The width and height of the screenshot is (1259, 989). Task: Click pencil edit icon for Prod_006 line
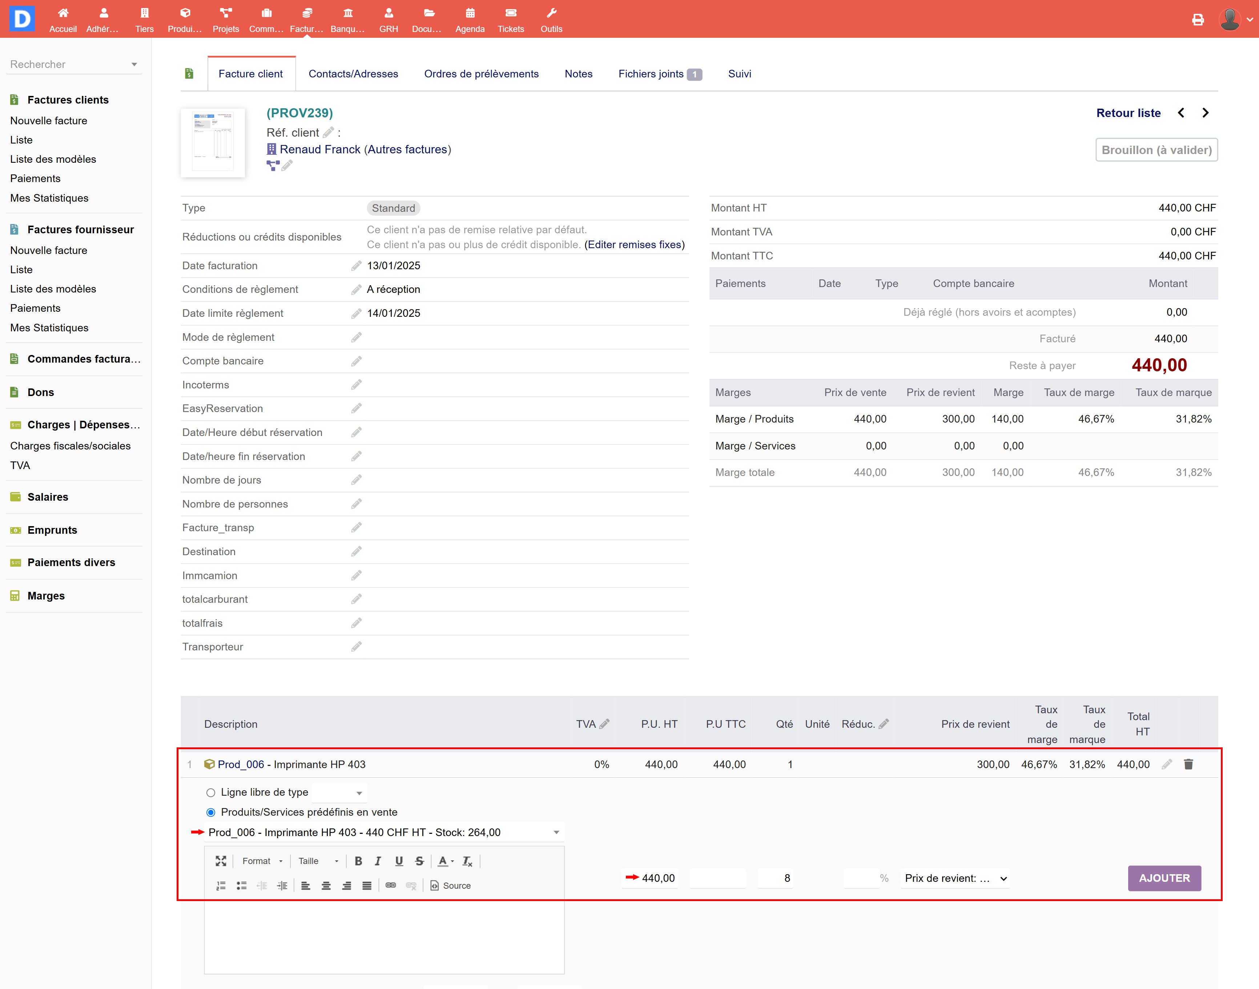pyautogui.click(x=1166, y=764)
